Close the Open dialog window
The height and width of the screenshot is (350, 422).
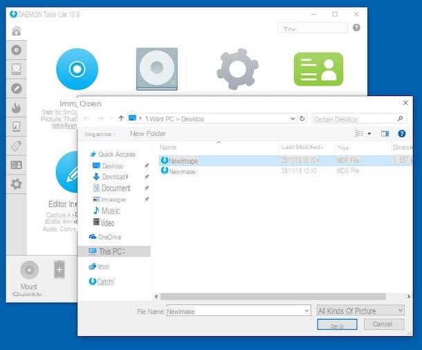pos(405,103)
